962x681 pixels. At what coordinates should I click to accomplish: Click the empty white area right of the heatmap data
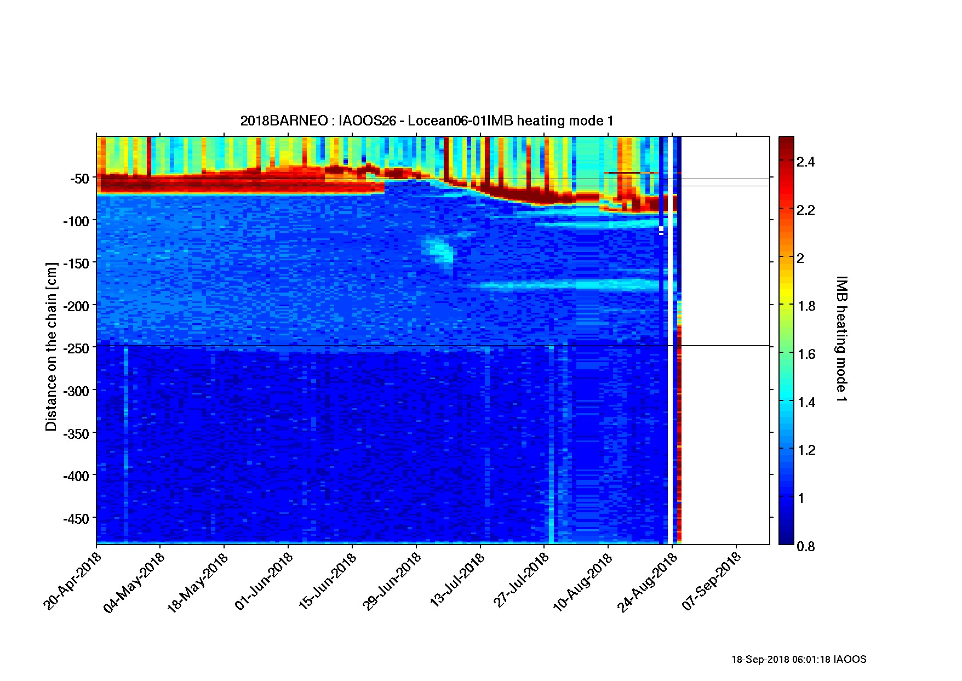click(725, 340)
